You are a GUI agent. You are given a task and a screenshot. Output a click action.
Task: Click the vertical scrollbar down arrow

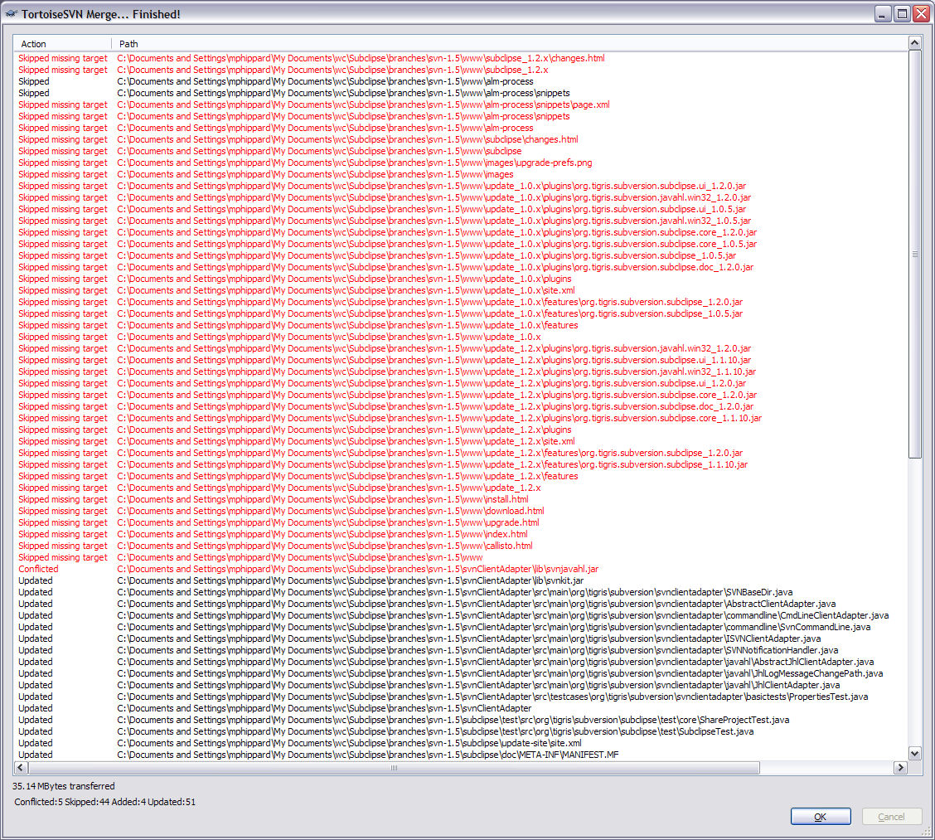click(914, 753)
